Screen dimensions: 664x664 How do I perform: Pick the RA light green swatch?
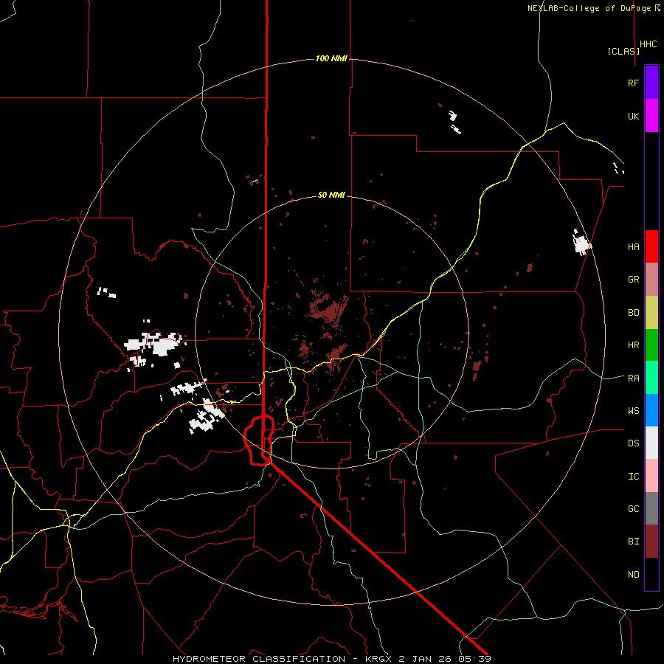pyautogui.click(x=651, y=378)
